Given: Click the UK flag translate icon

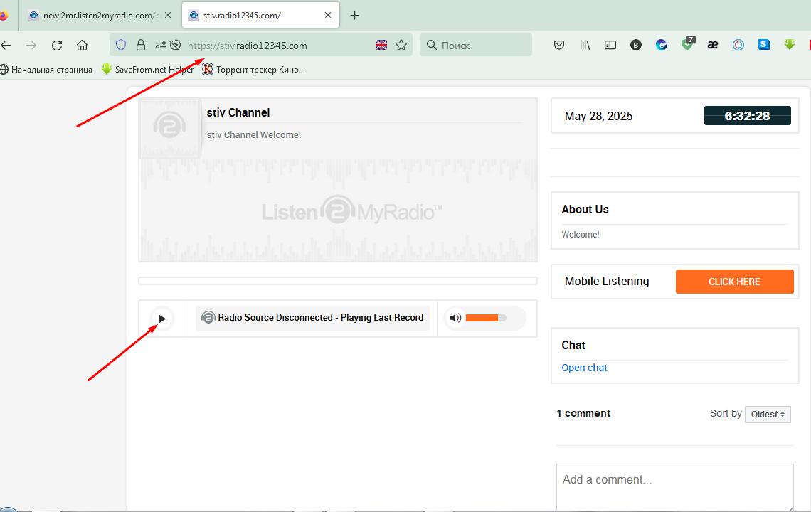Looking at the screenshot, I should click(x=381, y=46).
